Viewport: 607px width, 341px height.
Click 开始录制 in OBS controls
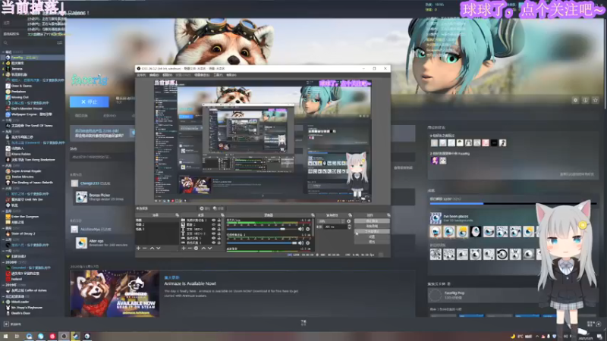point(372,226)
